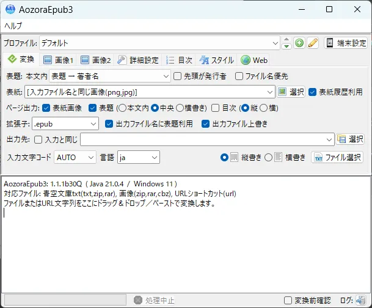Click the AozoraEpub3 title bar app icon
This screenshot has width=372, height=308.
coord(10,10)
